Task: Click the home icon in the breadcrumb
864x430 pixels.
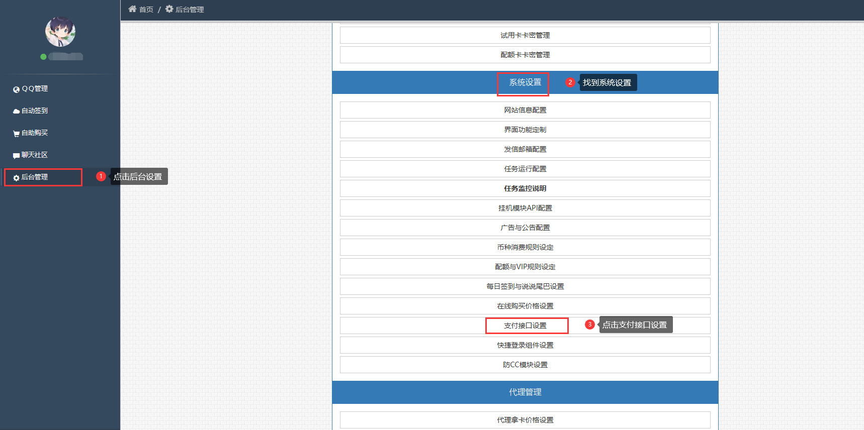Action: (x=132, y=9)
